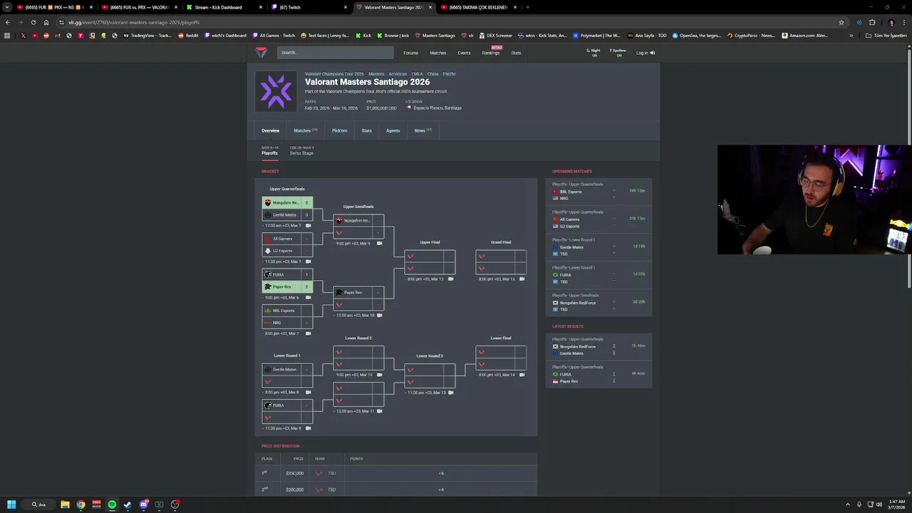
Task: Switch to the News tab
Action: tap(423, 130)
